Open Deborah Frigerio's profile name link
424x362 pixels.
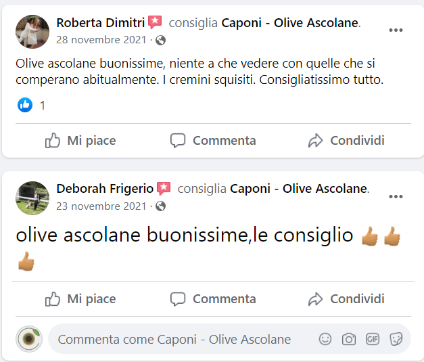point(105,189)
